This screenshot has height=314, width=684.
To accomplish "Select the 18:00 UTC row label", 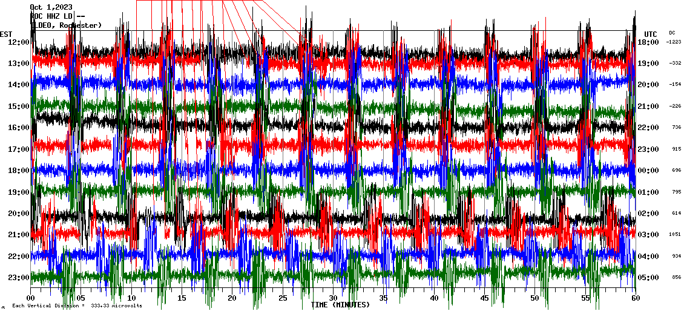I will click(648, 42).
